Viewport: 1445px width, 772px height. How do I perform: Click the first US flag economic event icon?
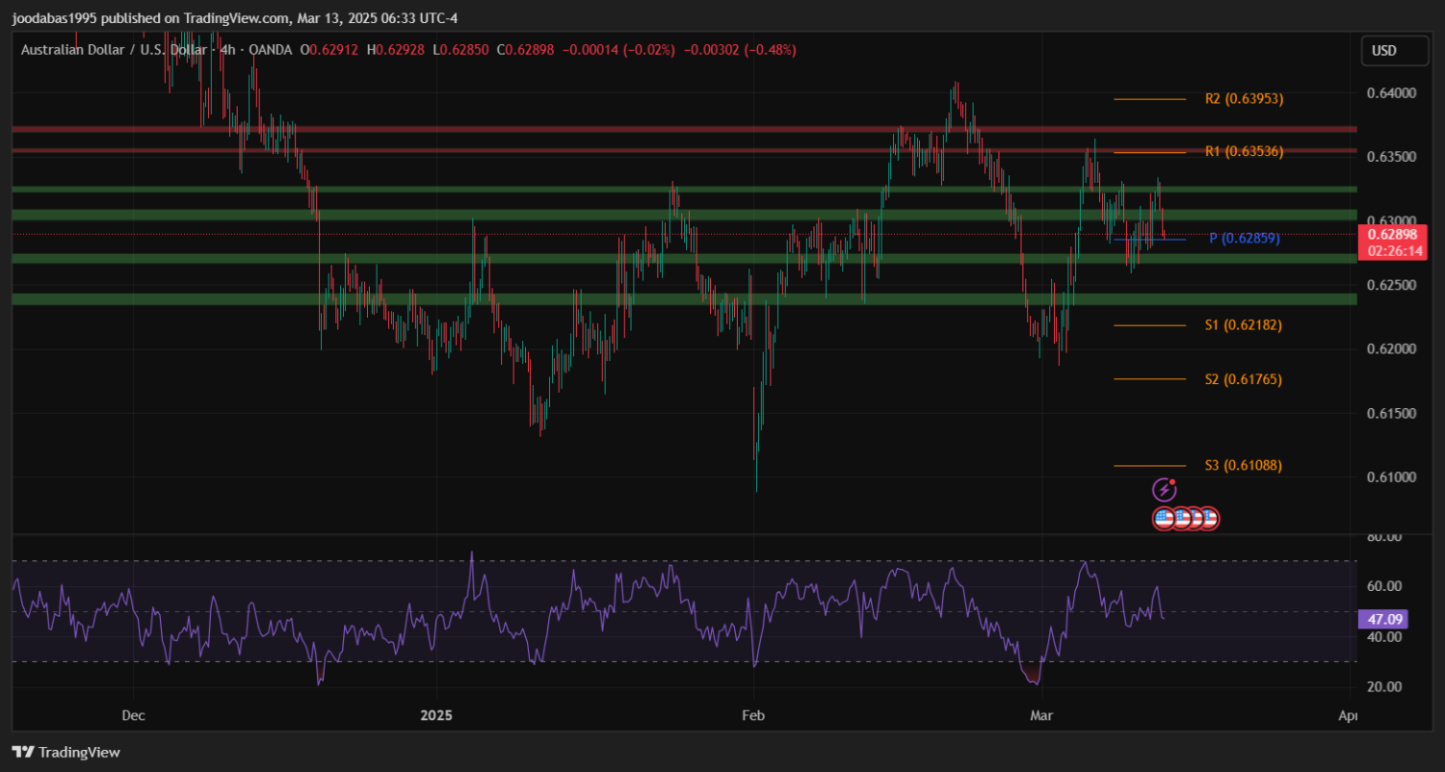click(1164, 519)
